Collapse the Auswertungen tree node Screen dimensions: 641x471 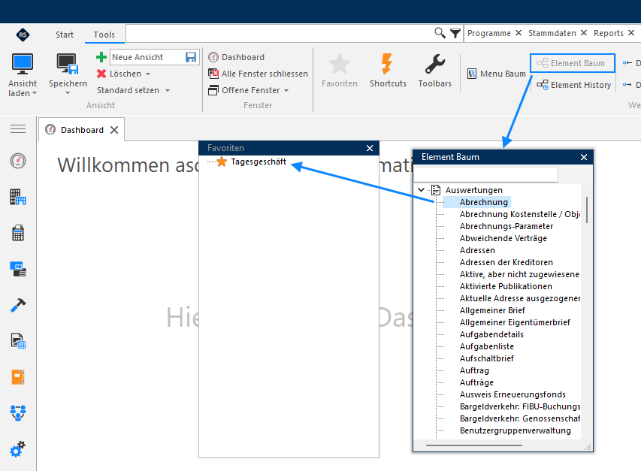pos(421,190)
